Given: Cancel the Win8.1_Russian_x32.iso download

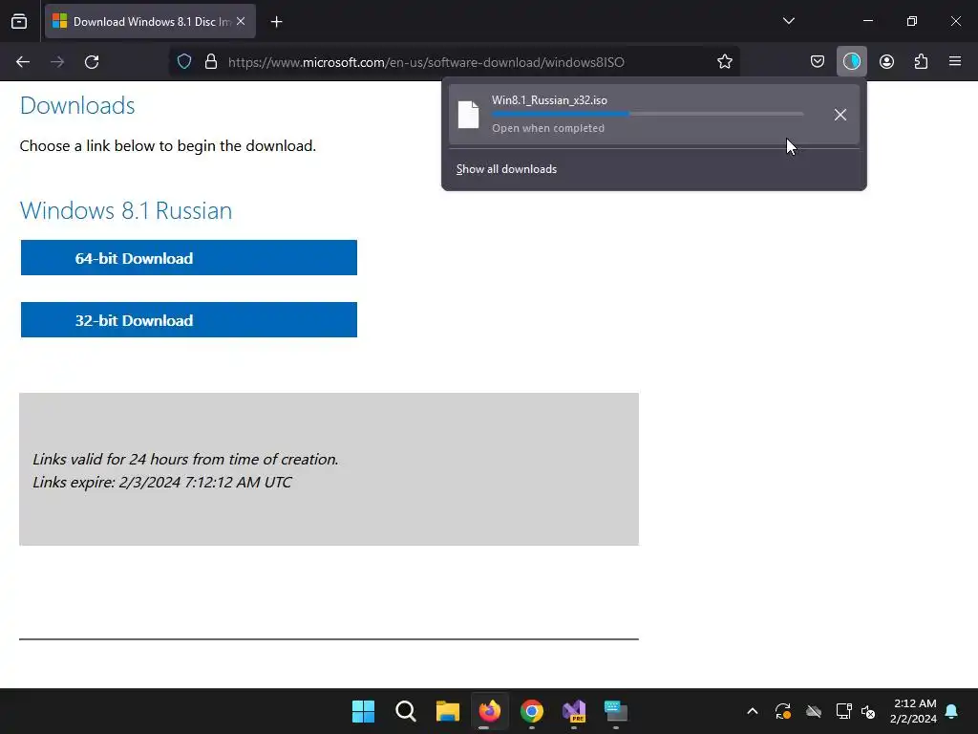Looking at the screenshot, I should coord(840,115).
